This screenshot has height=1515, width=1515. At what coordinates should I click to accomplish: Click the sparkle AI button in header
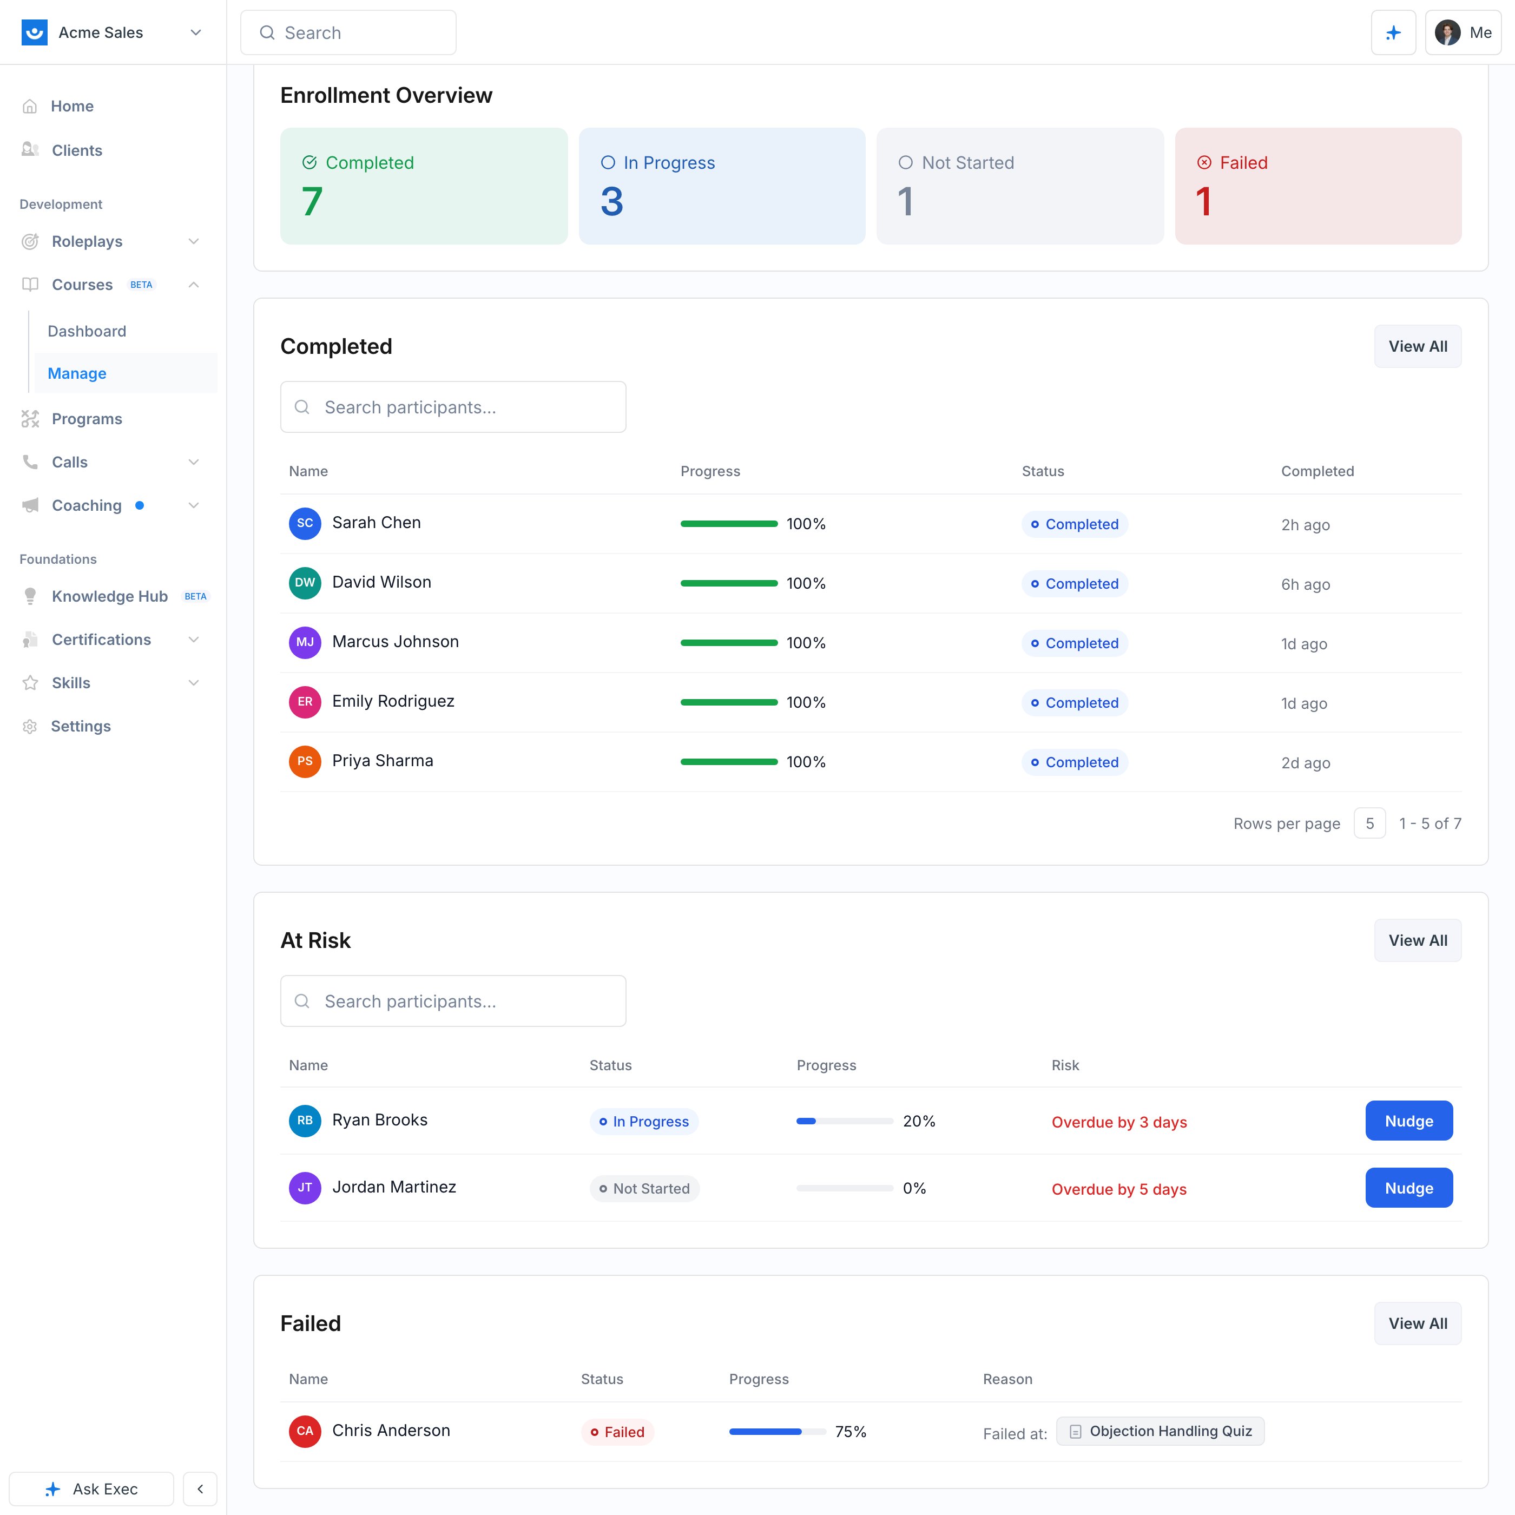(x=1393, y=32)
